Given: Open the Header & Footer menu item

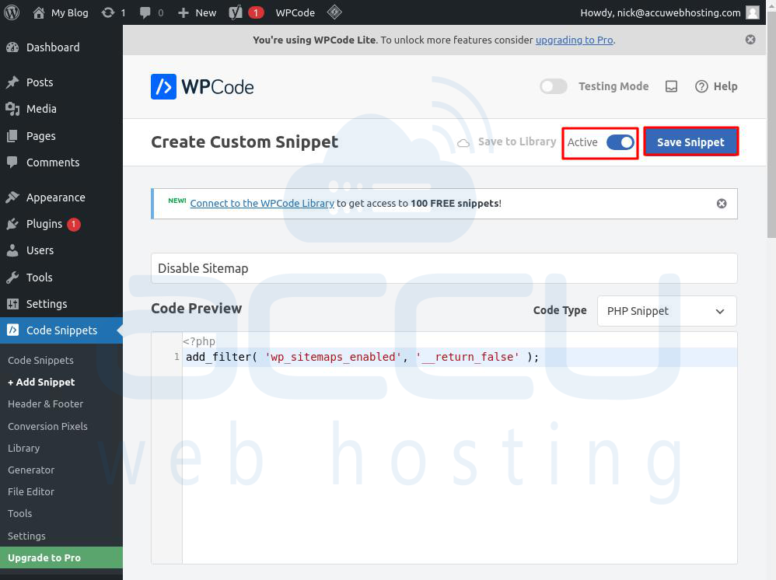Looking at the screenshot, I should pos(45,404).
